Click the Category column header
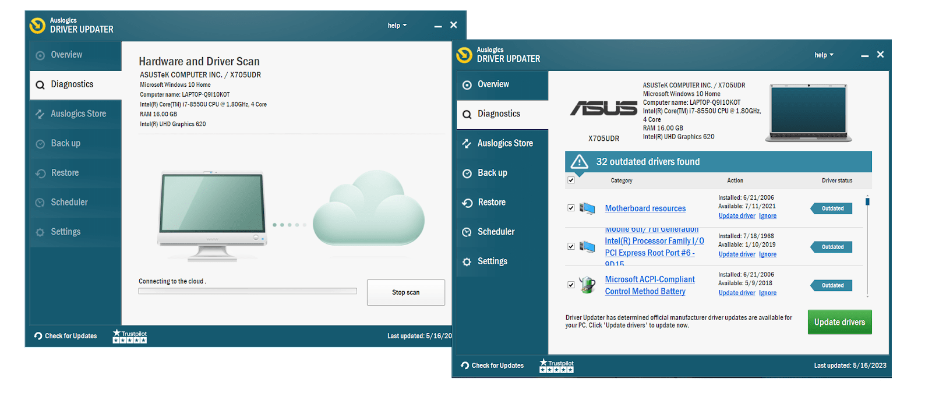The image size is (932, 411). [x=622, y=180]
